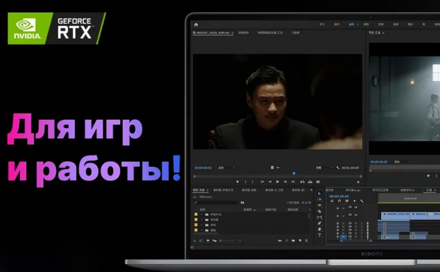Open the highlighted editing workspace tab

coord(351,25)
